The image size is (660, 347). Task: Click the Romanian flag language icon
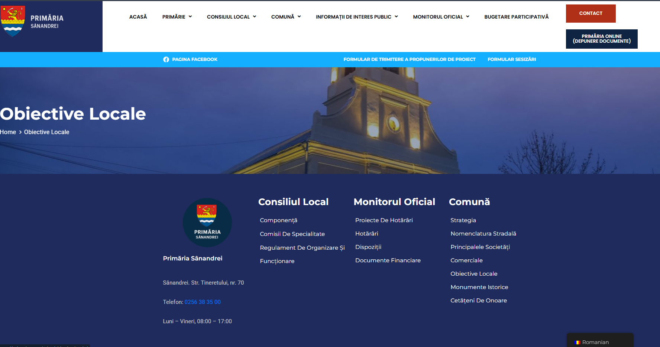point(577,342)
